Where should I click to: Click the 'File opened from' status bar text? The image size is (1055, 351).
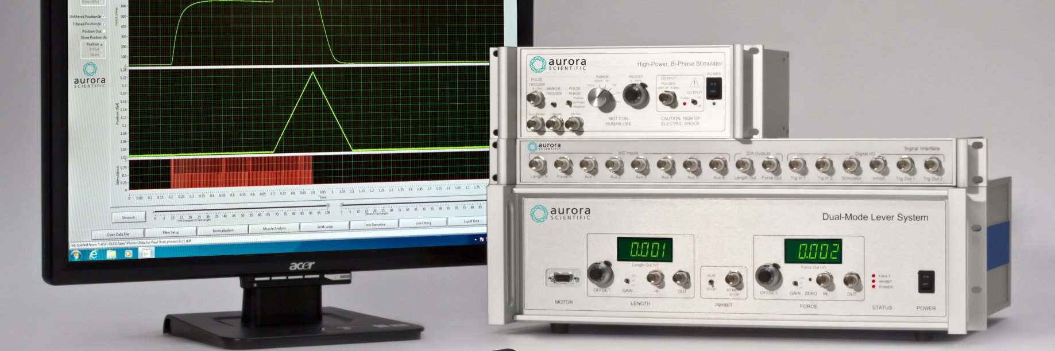(x=131, y=243)
